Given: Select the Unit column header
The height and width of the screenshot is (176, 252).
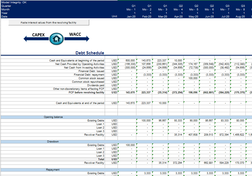Looking at the screenshot, I should [114, 16].
